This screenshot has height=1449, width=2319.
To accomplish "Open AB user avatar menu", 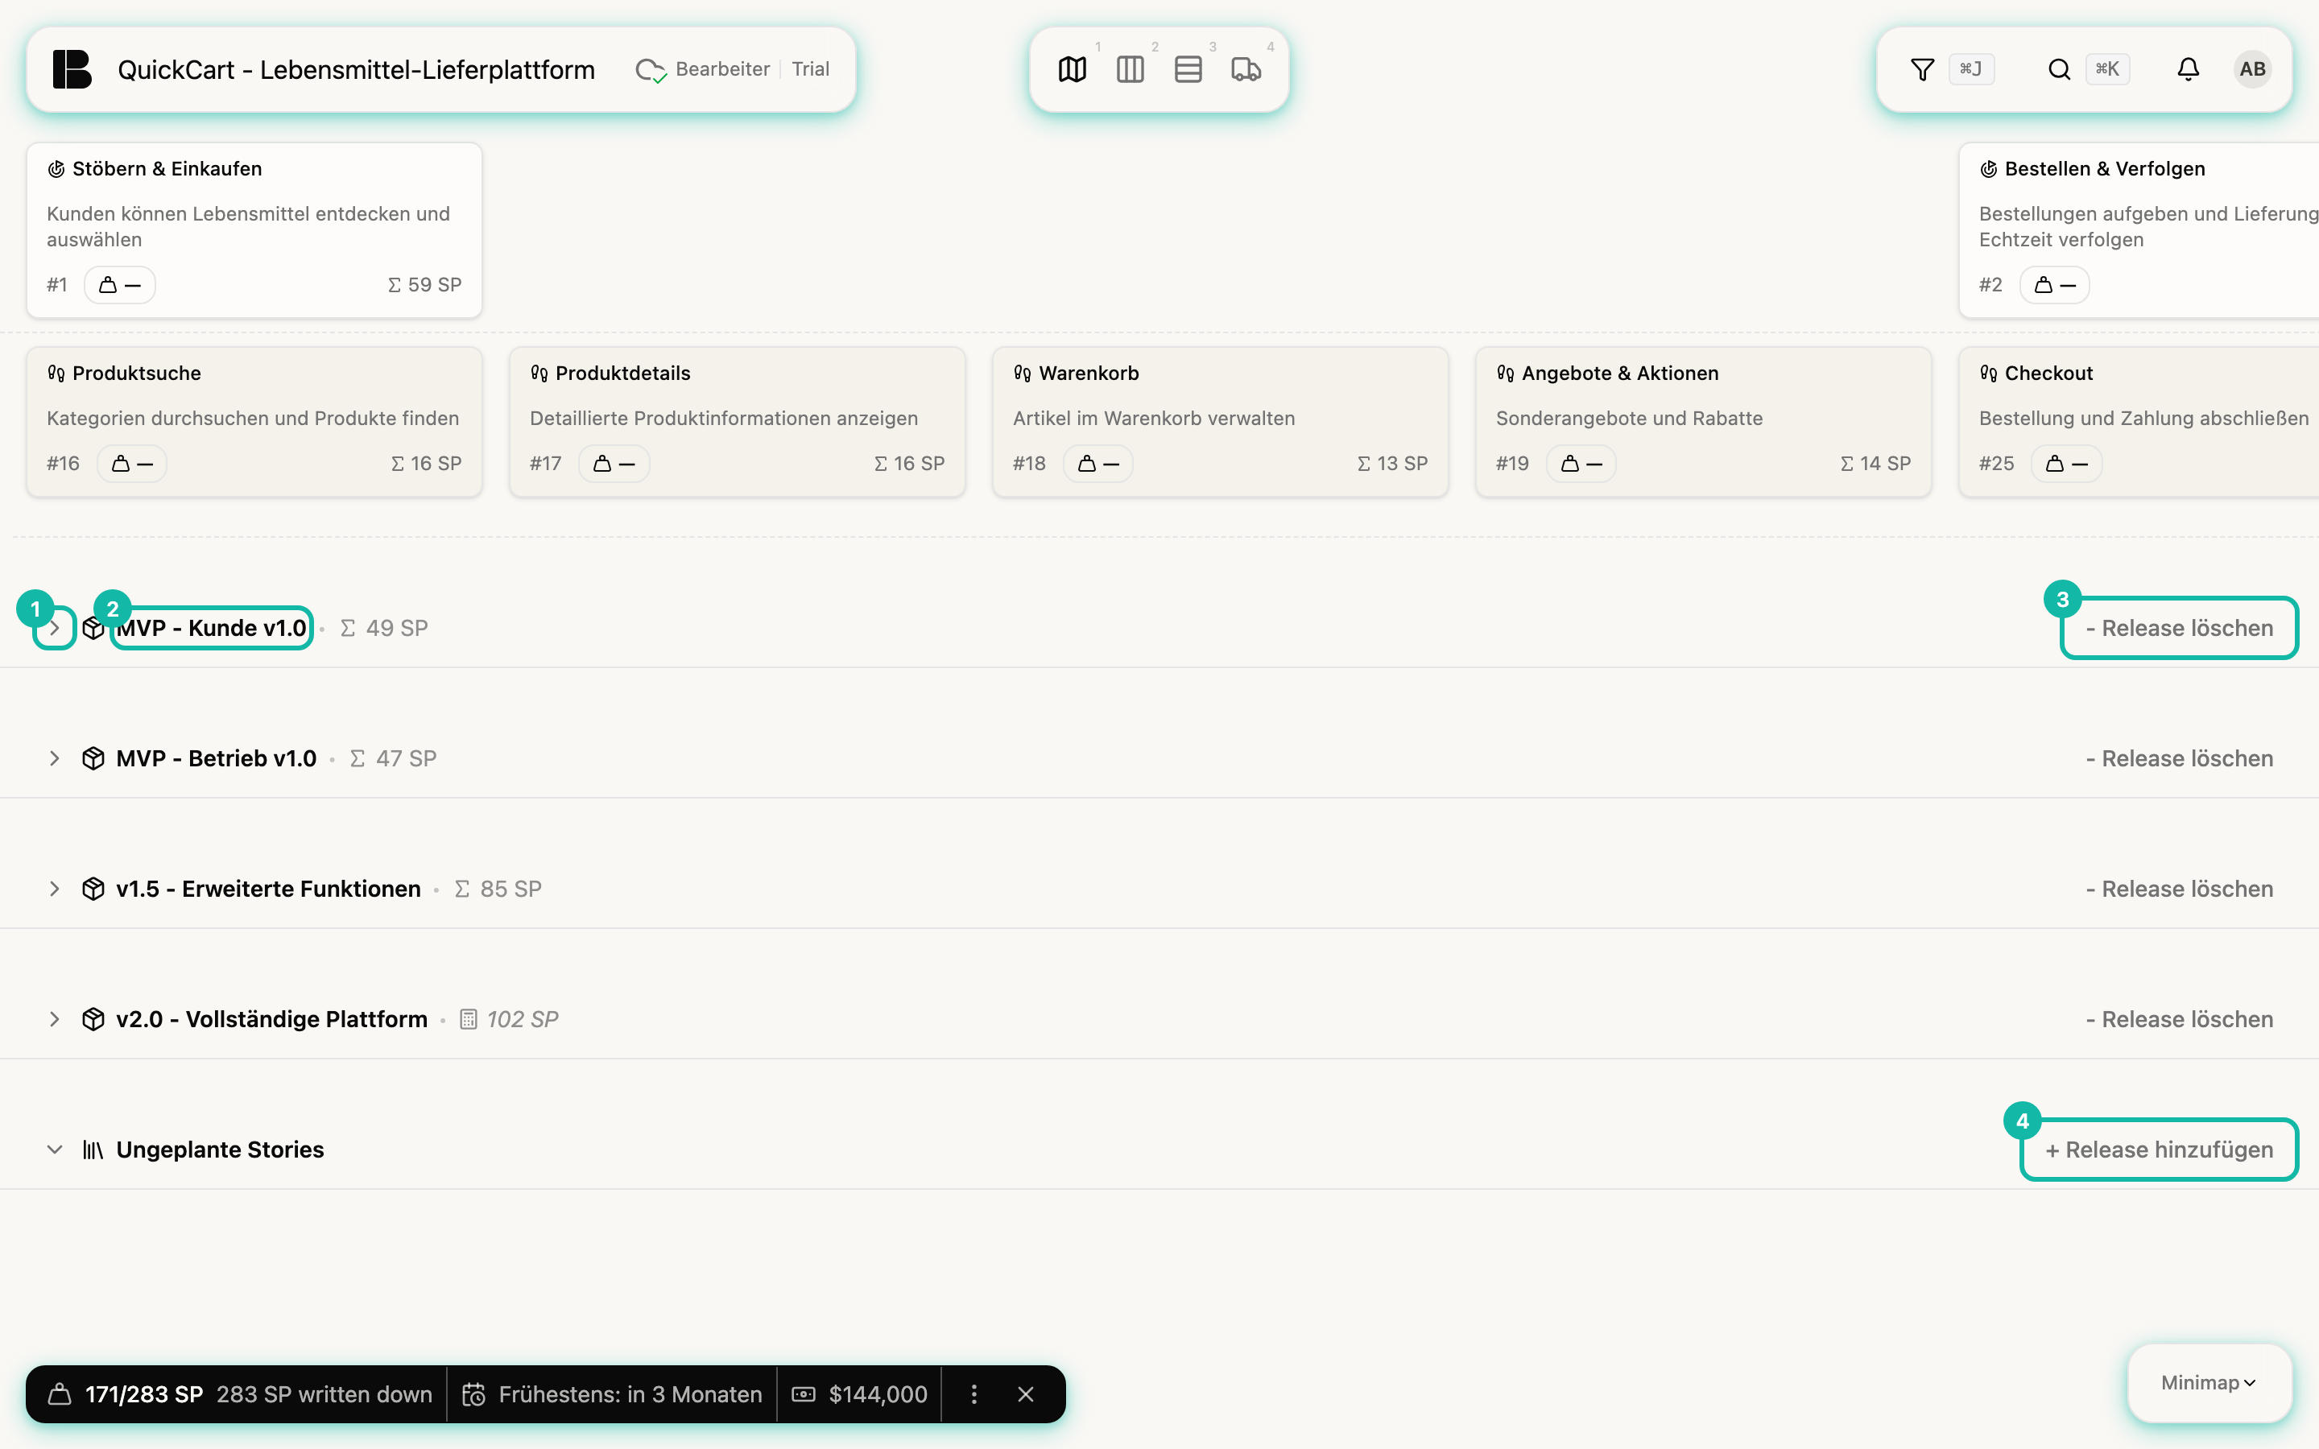I will (2253, 69).
